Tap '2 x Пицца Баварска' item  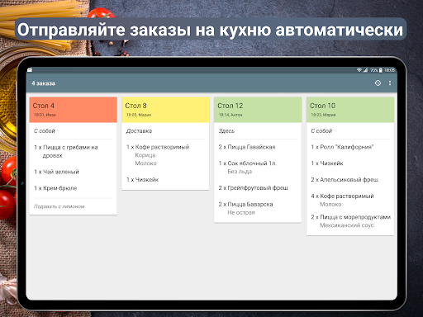(245, 204)
